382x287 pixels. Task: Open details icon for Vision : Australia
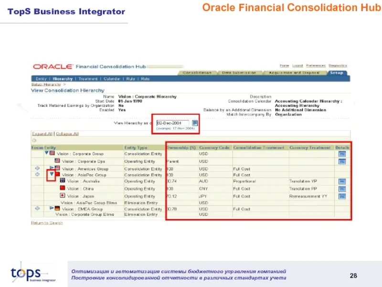coord(342,181)
